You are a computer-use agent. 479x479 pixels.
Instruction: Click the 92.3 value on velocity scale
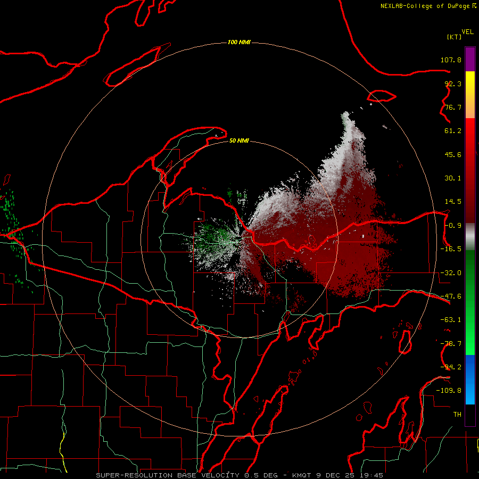[x=453, y=84]
